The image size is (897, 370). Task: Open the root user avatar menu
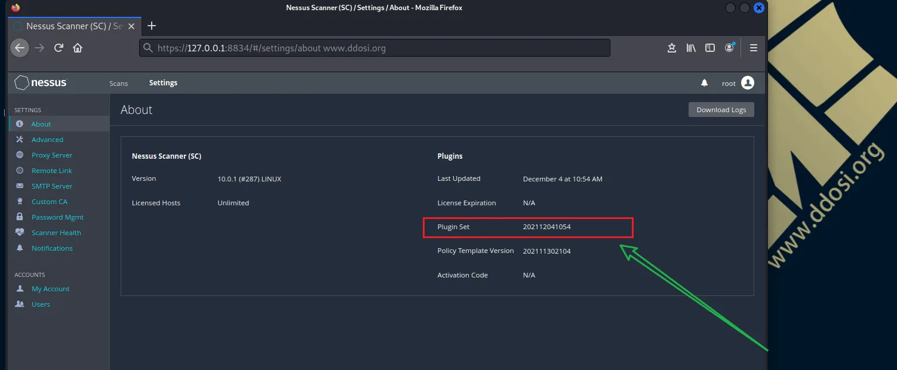(748, 83)
